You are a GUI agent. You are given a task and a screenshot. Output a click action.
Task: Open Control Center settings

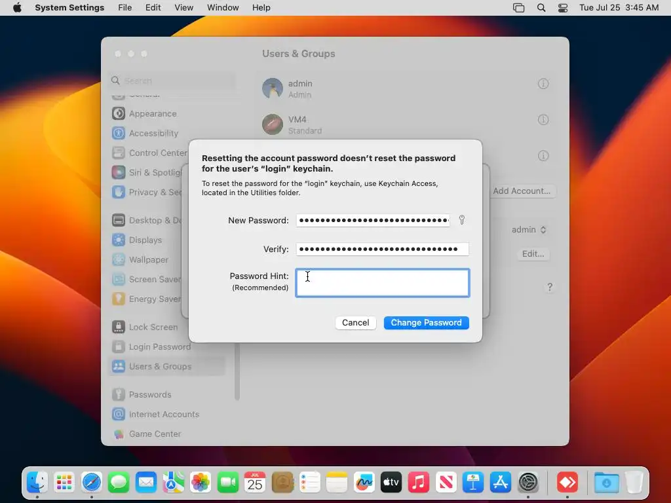pos(149,153)
